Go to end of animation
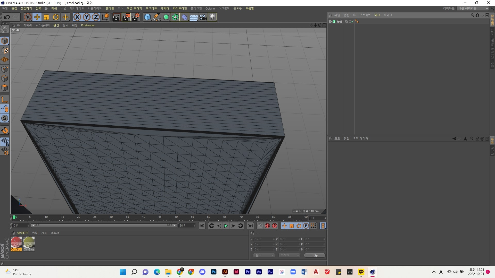 pos(250,226)
